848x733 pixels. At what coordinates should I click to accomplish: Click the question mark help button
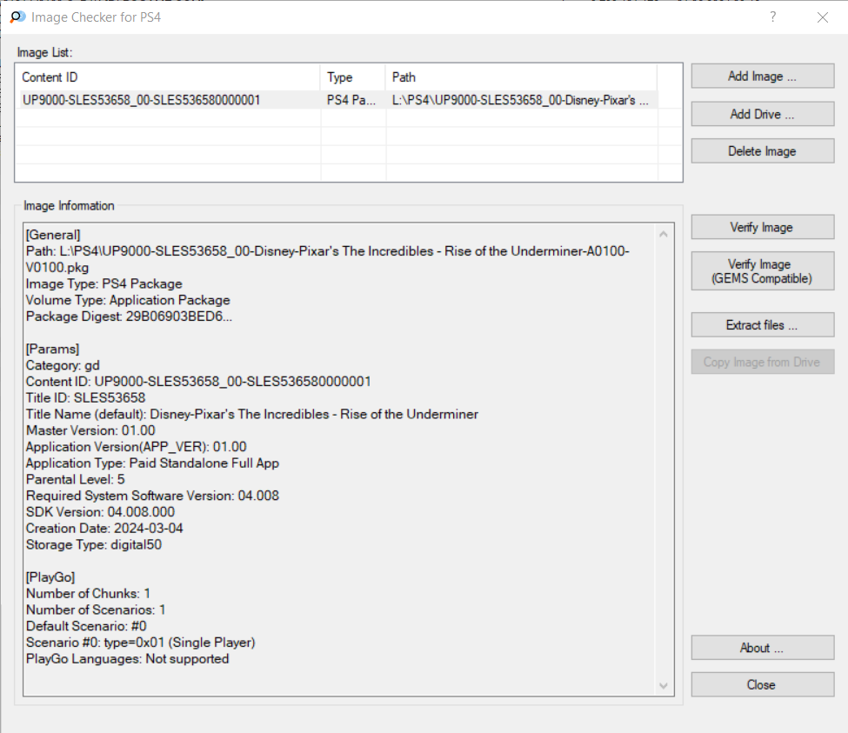point(772,17)
